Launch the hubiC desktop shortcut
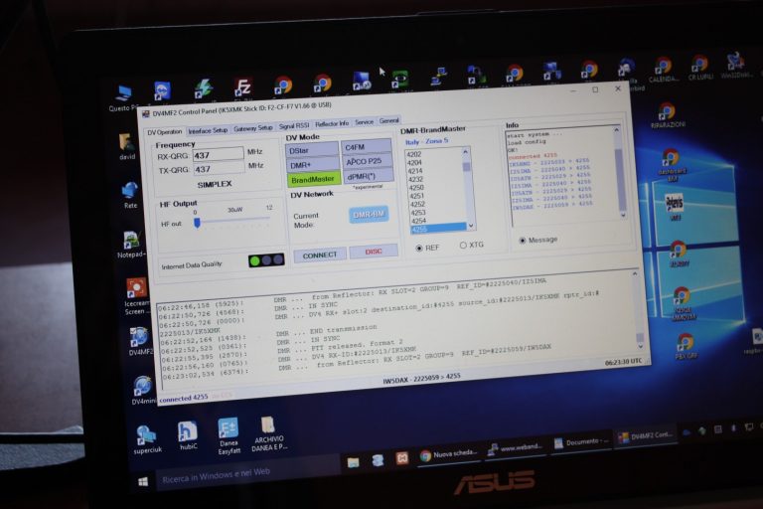Screen dimensions: 763x509 pyautogui.click(x=188, y=435)
